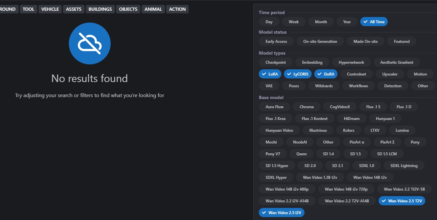Set time period to Year

click(x=347, y=22)
